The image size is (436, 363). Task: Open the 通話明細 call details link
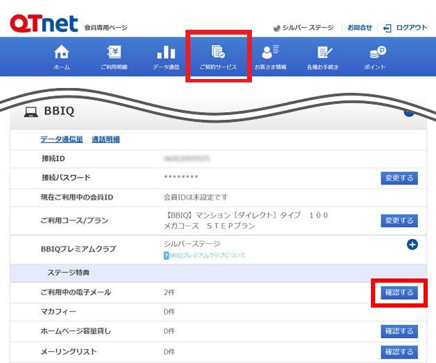point(106,139)
